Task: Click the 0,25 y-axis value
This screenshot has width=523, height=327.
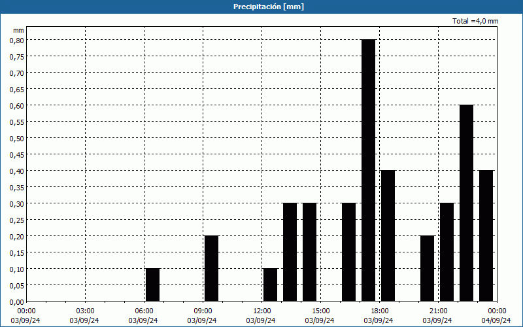Action: (17, 220)
